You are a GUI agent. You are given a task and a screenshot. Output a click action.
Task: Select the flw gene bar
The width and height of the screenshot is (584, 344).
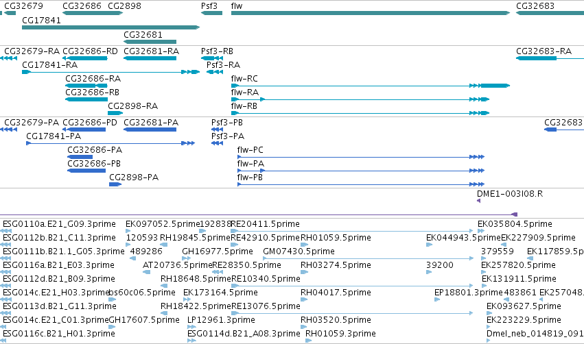pos(370,13)
